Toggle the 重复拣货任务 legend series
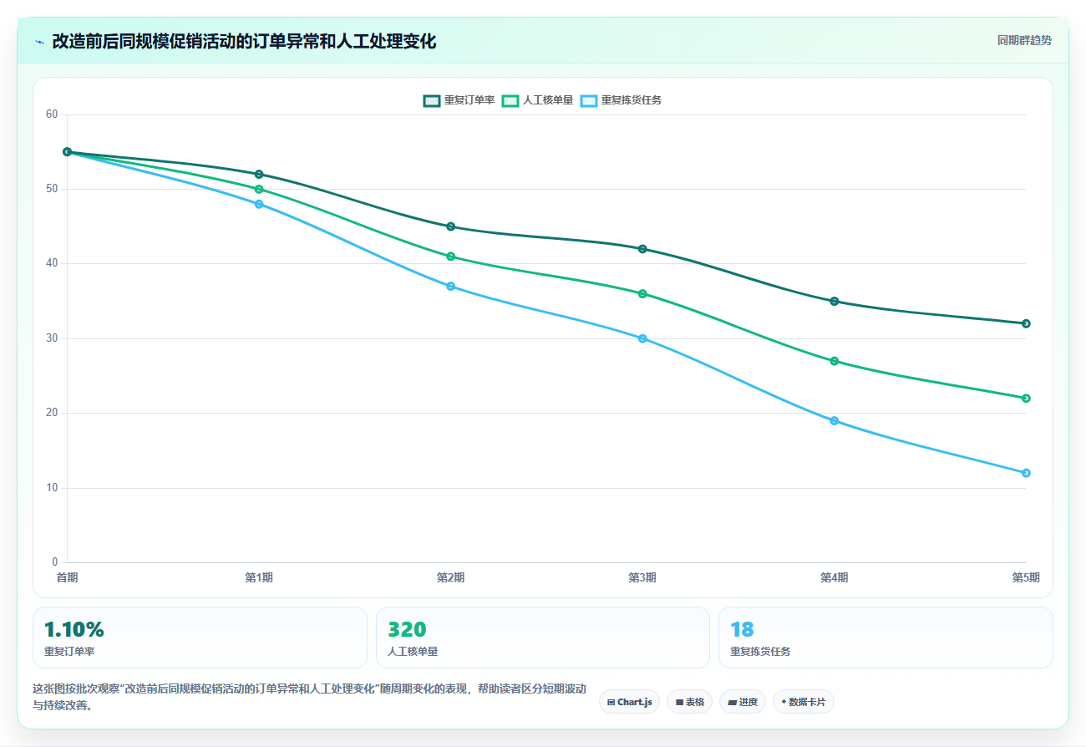This screenshot has height=747, width=1086. tap(621, 100)
